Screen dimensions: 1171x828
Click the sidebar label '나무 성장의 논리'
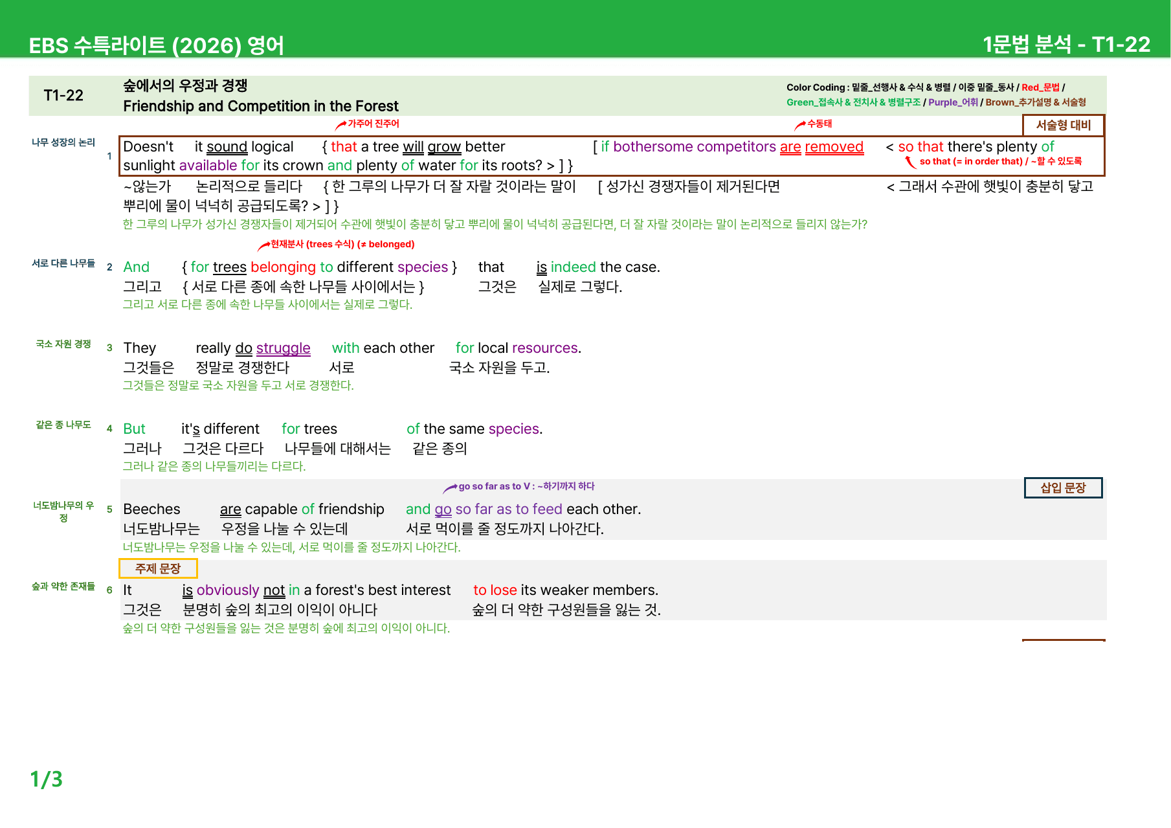(x=63, y=142)
